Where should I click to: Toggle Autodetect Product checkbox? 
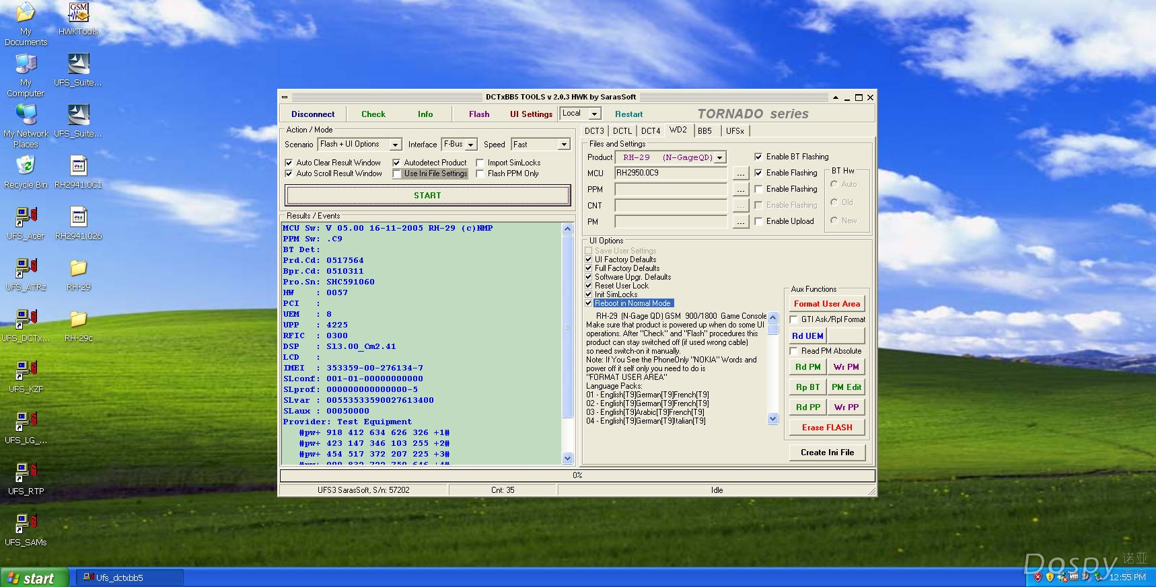point(396,163)
